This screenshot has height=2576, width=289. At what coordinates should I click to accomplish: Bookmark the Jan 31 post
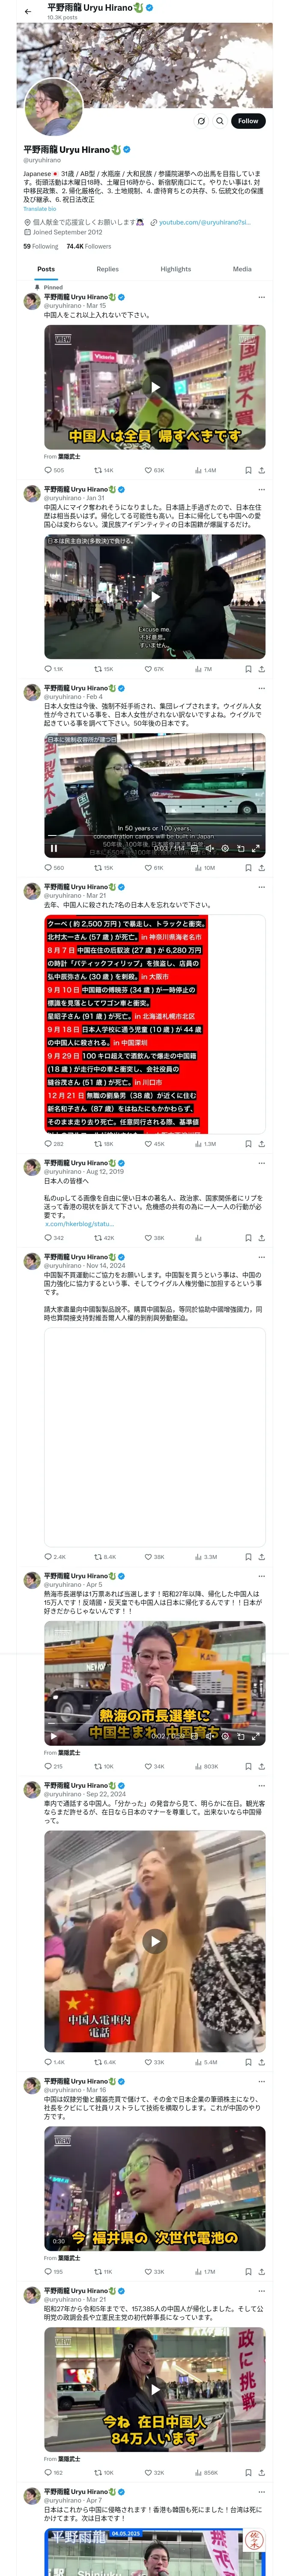[x=248, y=669]
